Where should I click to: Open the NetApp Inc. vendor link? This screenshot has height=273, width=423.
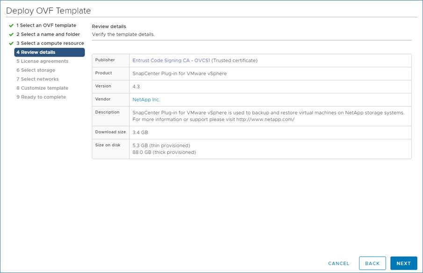[x=146, y=100]
